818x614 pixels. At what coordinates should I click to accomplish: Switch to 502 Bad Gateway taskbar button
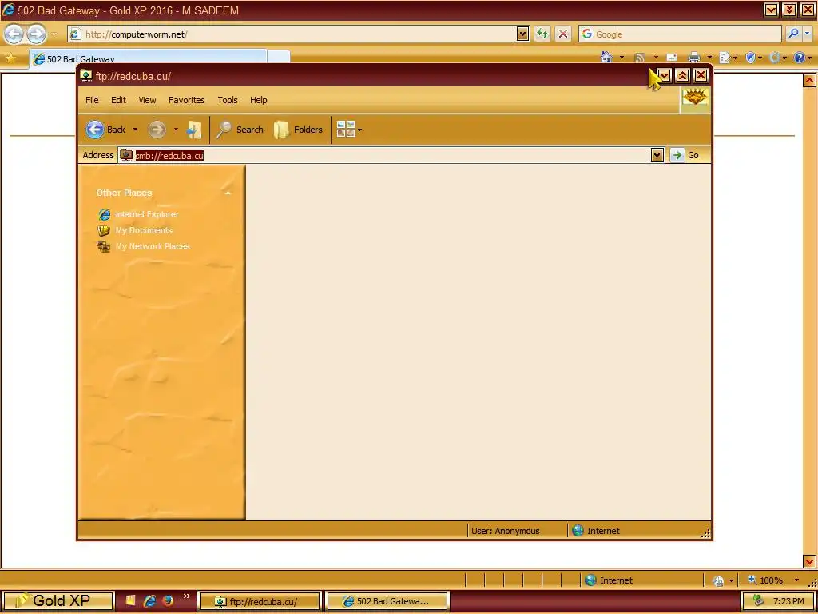click(387, 601)
